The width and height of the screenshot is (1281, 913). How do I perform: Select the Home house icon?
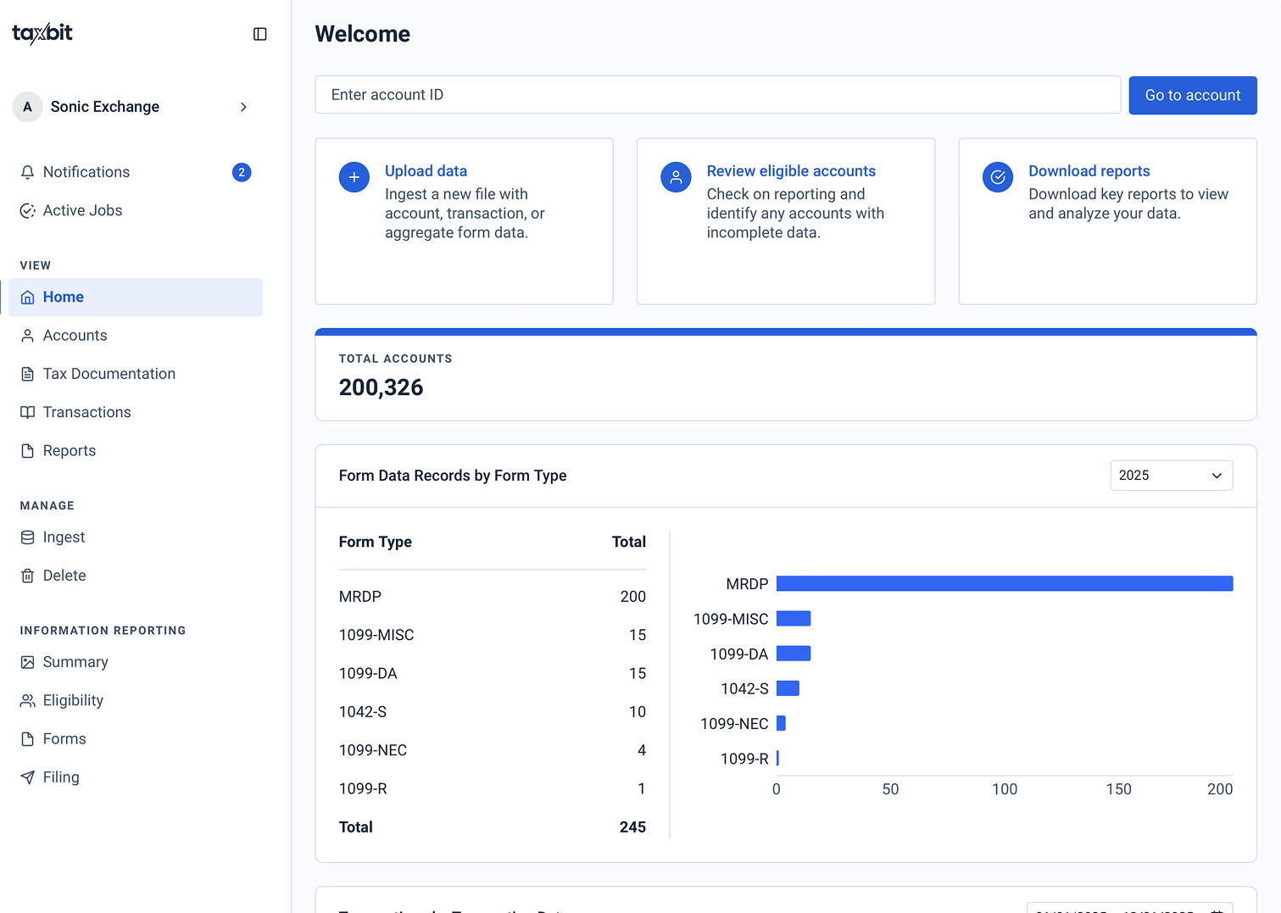coord(27,298)
